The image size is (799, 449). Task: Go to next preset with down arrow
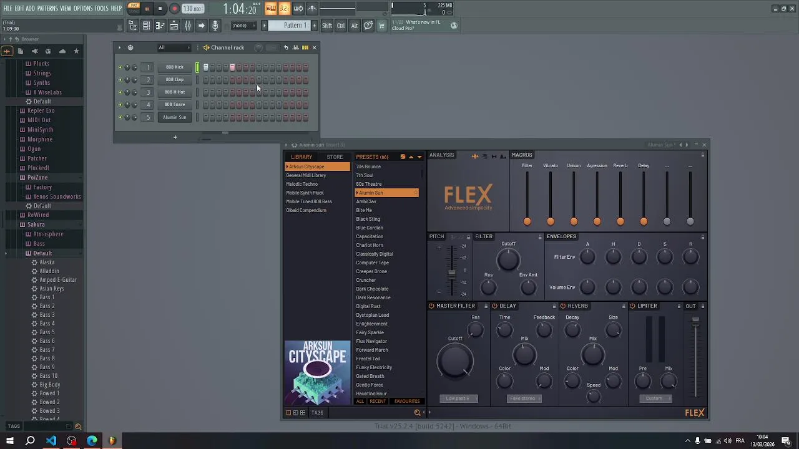coord(419,157)
